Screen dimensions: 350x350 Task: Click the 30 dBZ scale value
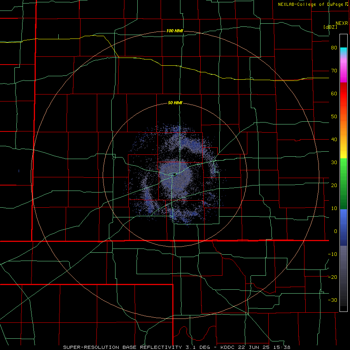[x=334, y=162]
